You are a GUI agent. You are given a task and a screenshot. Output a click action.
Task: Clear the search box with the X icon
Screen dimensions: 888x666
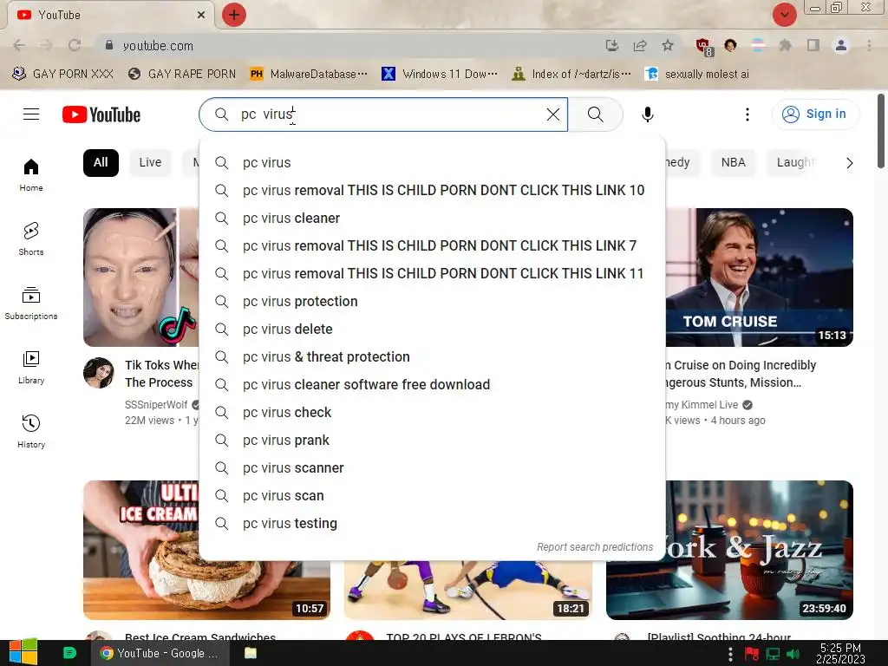(553, 114)
